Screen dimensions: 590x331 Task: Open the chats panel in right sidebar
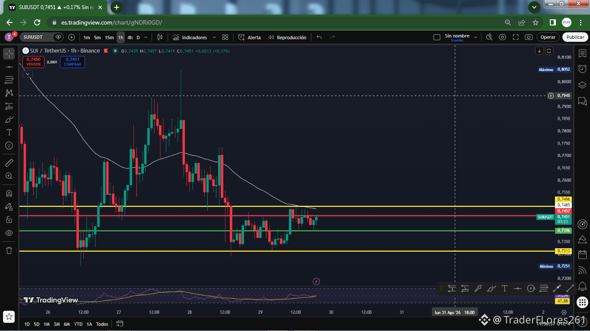point(582,101)
